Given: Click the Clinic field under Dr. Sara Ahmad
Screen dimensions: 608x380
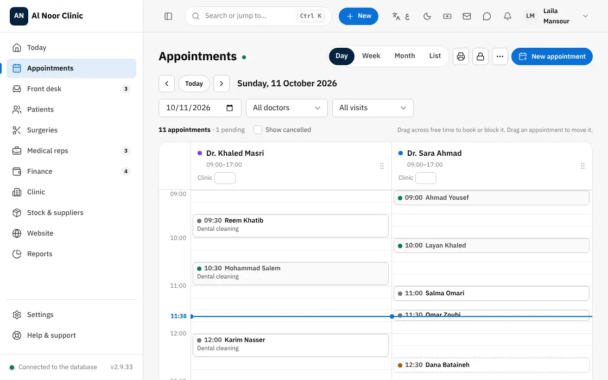Looking at the screenshot, I should tap(426, 178).
